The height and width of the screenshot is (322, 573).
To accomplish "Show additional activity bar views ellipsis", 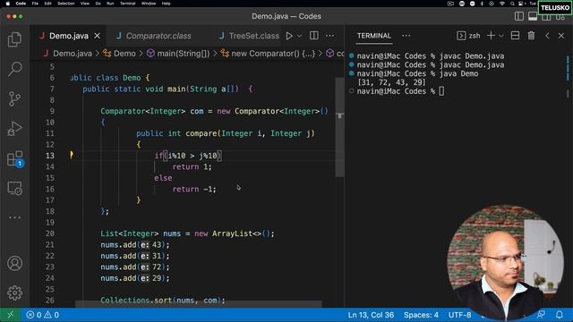I will [14, 217].
